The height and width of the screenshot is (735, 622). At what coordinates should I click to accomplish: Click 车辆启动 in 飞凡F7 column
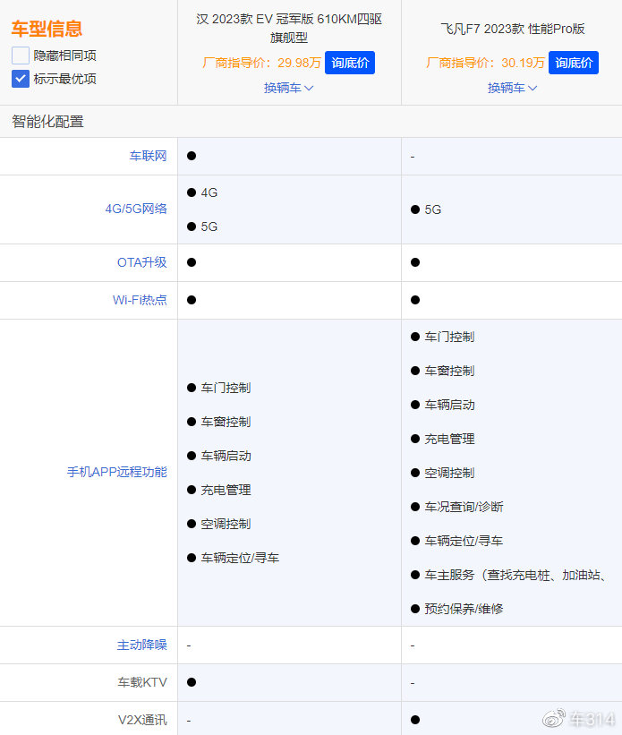tap(449, 405)
